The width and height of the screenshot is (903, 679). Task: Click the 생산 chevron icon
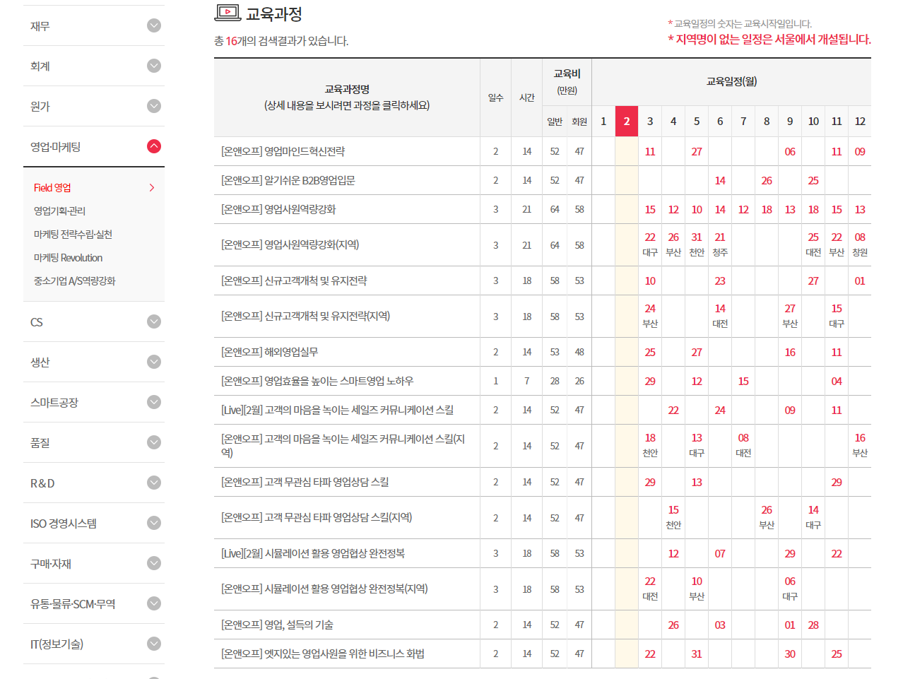(154, 362)
